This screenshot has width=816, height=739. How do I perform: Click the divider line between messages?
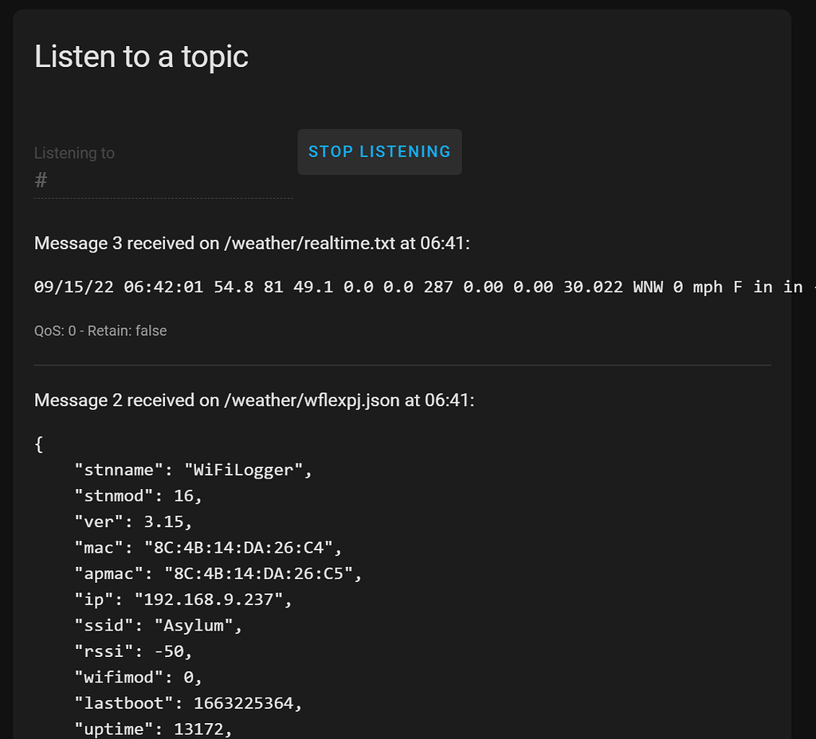coord(402,365)
